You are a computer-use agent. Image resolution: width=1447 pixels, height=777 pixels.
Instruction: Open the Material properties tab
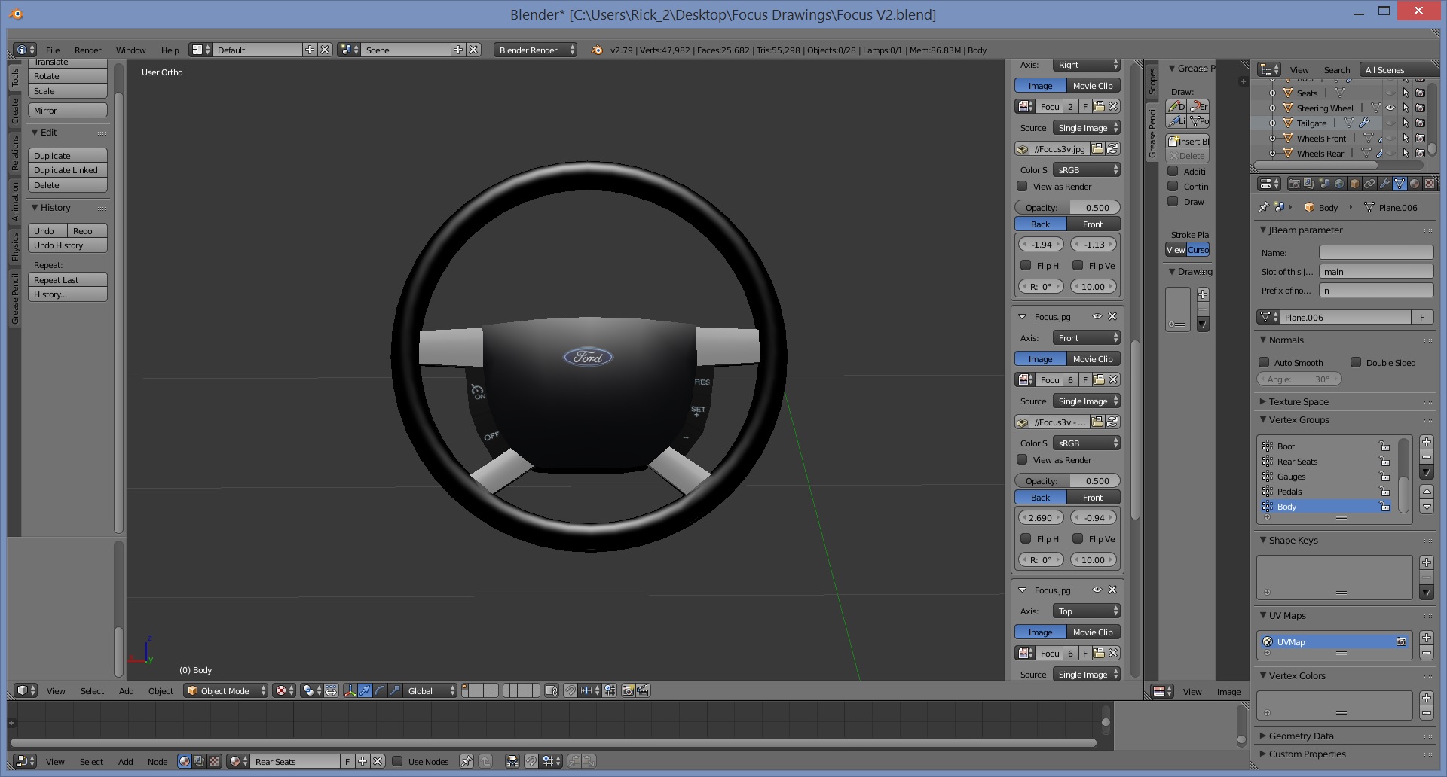(1415, 184)
